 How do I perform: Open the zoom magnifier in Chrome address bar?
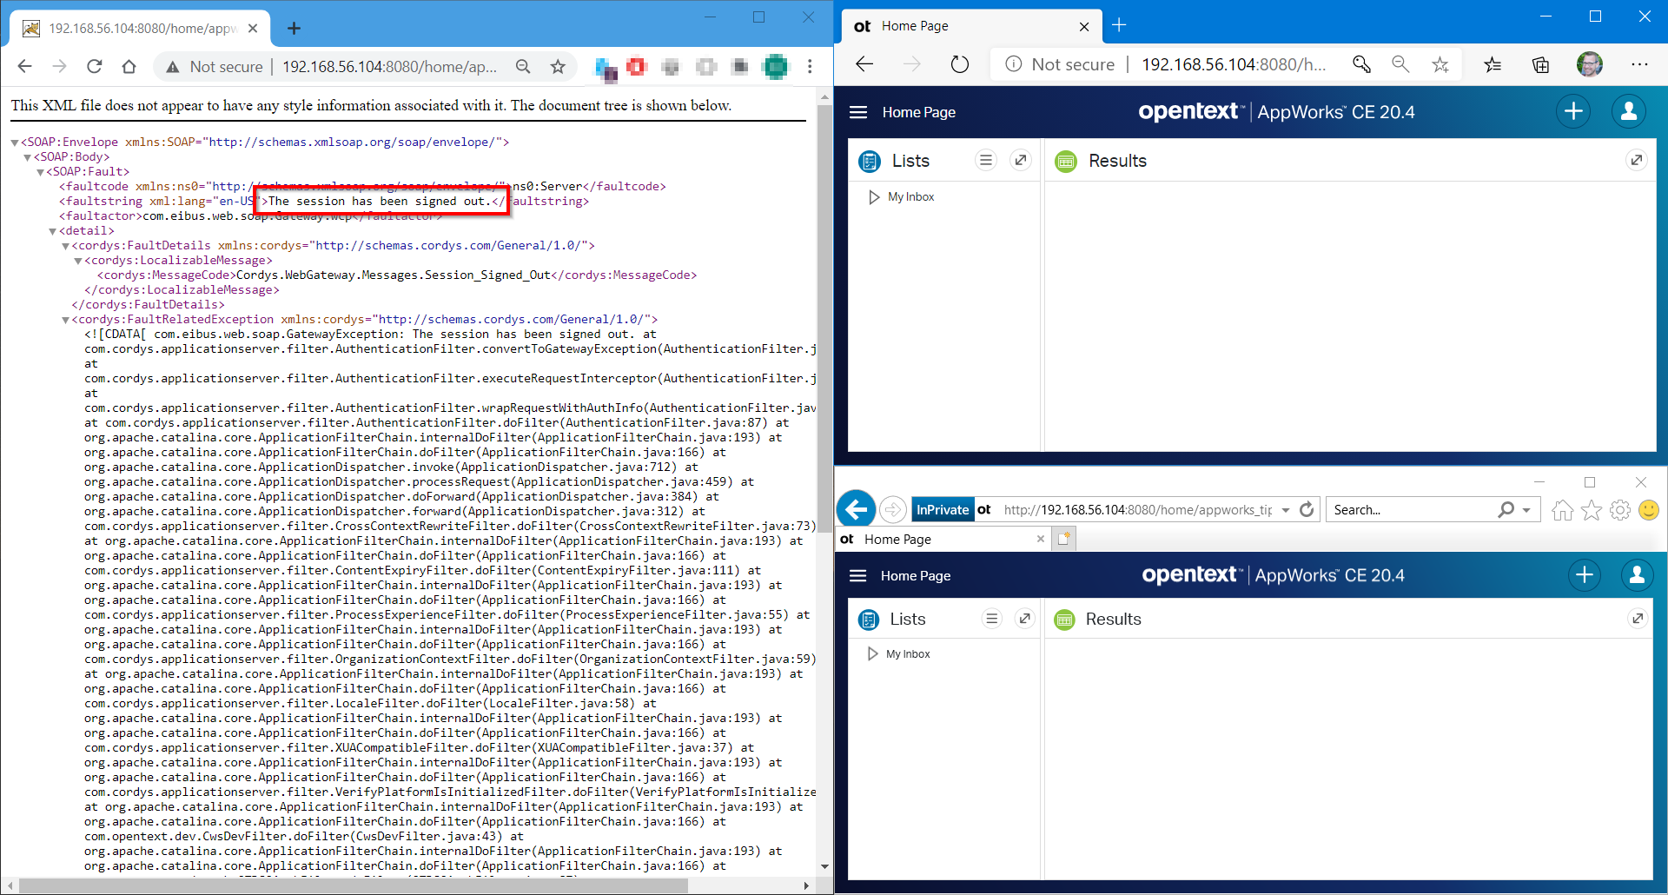click(x=523, y=66)
